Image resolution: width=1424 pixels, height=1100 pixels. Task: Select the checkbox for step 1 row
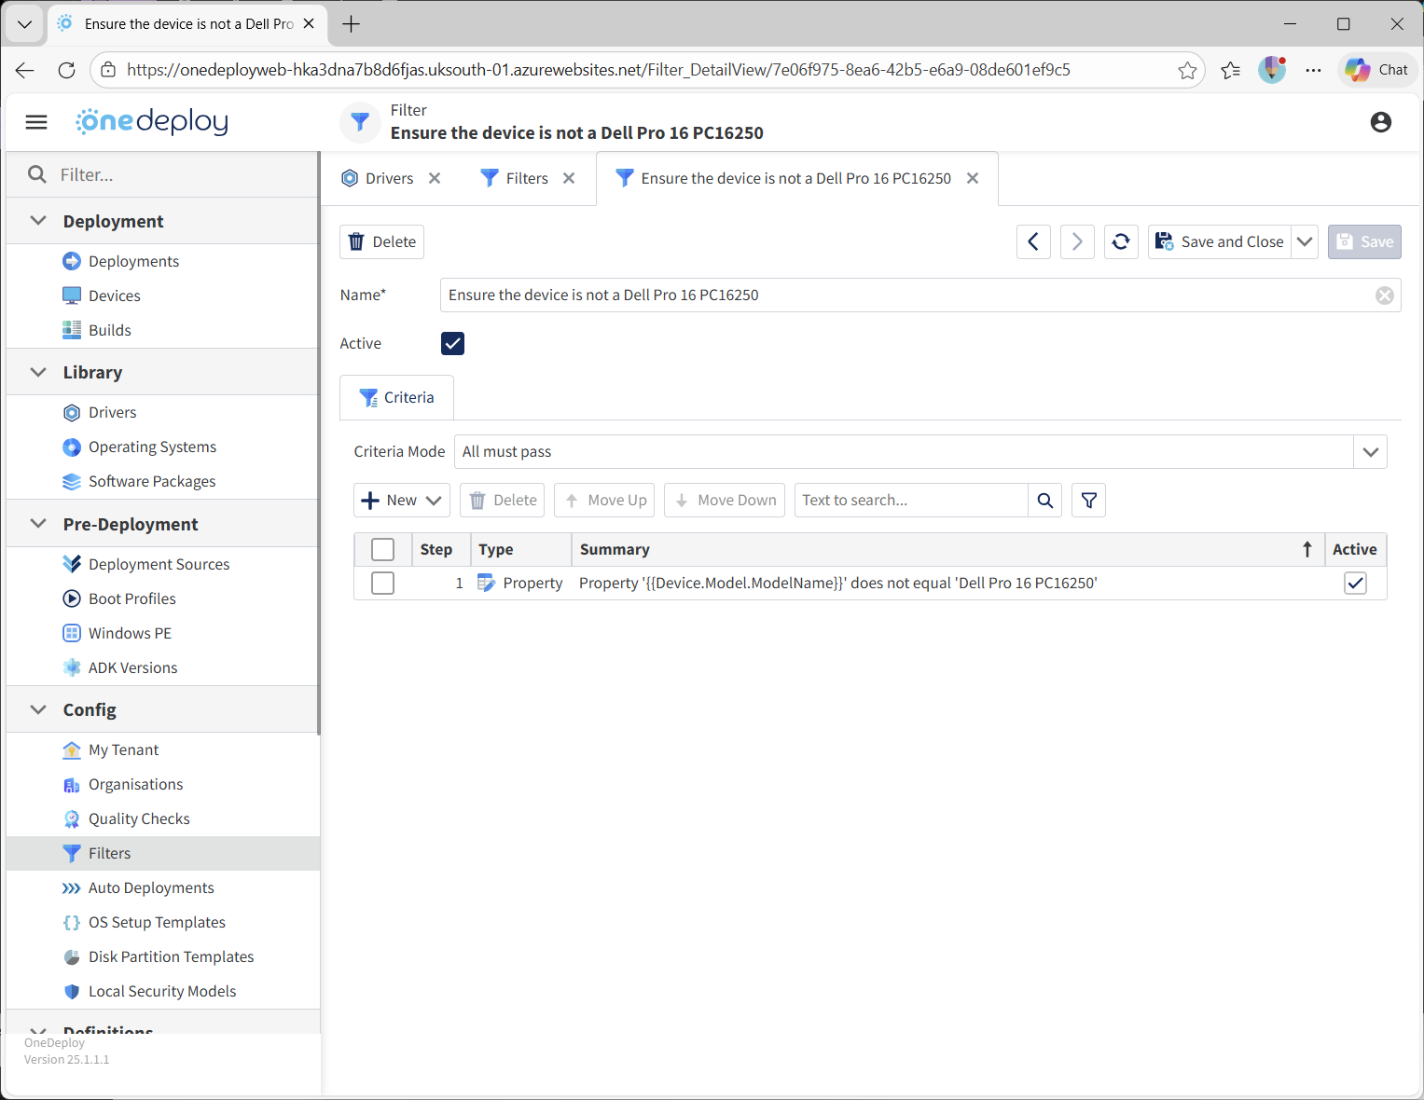[382, 584]
